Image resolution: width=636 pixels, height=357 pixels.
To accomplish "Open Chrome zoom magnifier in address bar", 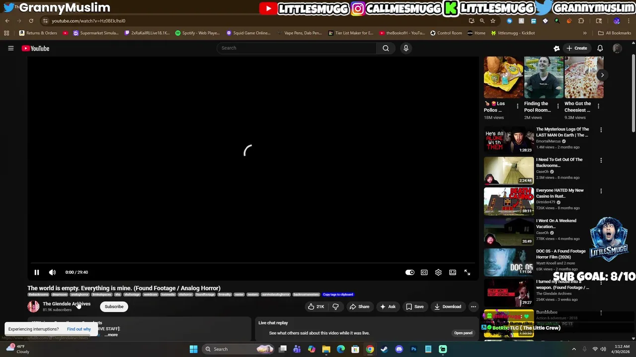I will click(482, 21).
